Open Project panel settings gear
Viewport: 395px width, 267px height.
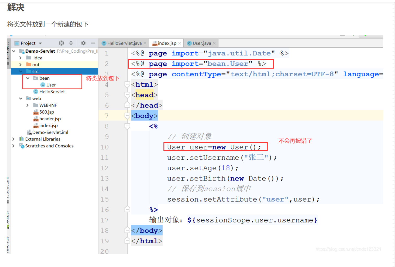tap(83, 43)
